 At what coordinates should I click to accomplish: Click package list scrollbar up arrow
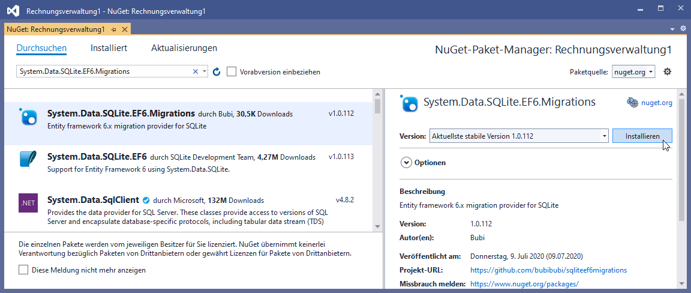point(377,94)
